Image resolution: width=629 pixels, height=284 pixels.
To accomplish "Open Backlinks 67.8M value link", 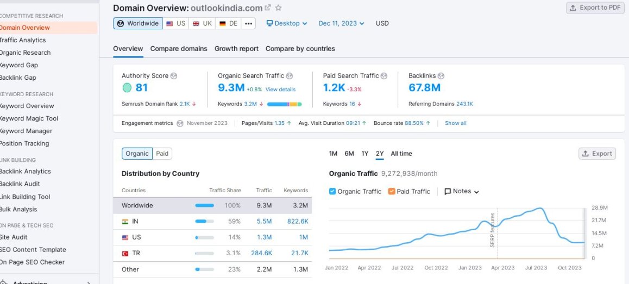I will tap(424, 87).
